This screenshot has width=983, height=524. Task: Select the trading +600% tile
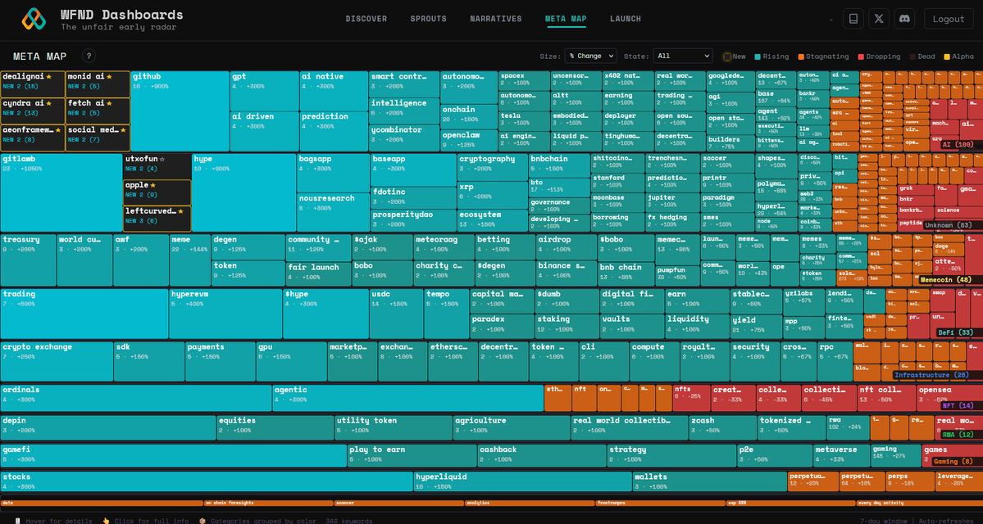[84, 314]
